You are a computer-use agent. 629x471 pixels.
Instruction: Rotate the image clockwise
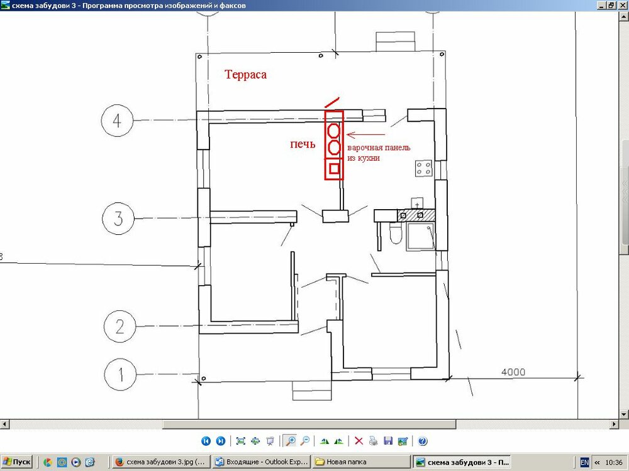[x=325, y=441]
